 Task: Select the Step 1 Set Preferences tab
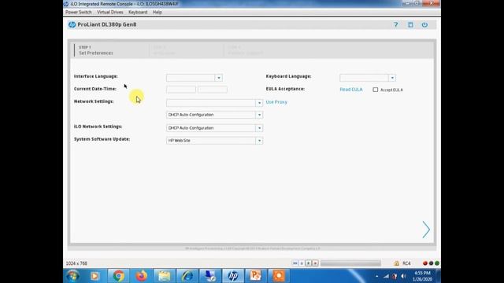111,50
